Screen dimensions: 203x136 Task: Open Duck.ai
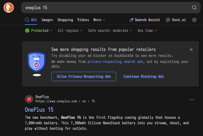click(176, 20)
